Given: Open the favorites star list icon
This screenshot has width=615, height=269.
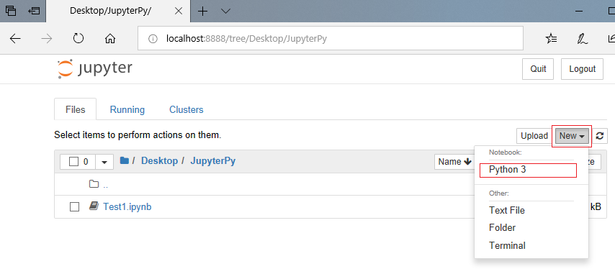Looking at the screenshot, I should (551, 38).
